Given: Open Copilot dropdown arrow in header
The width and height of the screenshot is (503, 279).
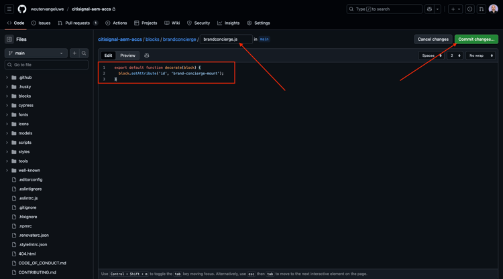Looking at the screenshot, I should [437, 9].
